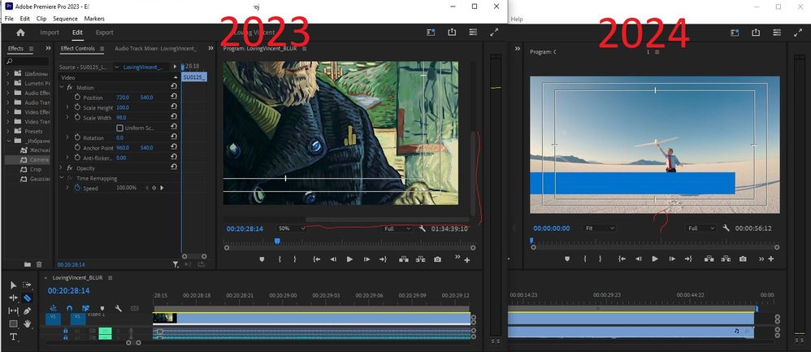
Task: Toggle linked selection in the timeline
Action: [85, 309]
